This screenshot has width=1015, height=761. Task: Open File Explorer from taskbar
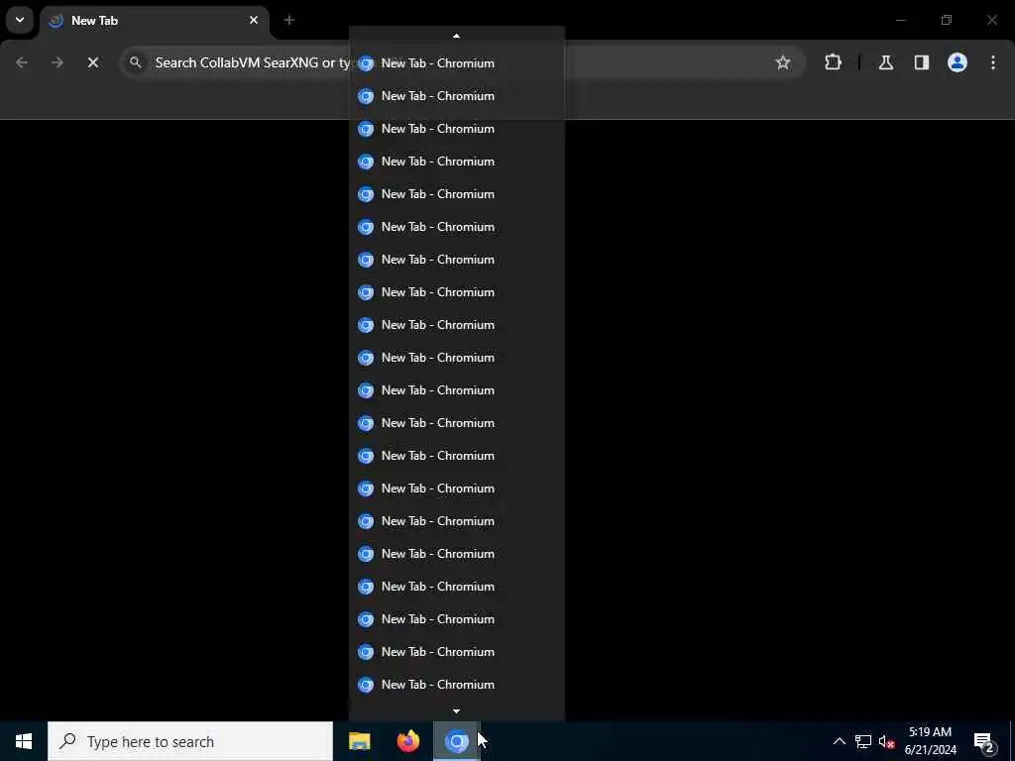tap(359, 741)
